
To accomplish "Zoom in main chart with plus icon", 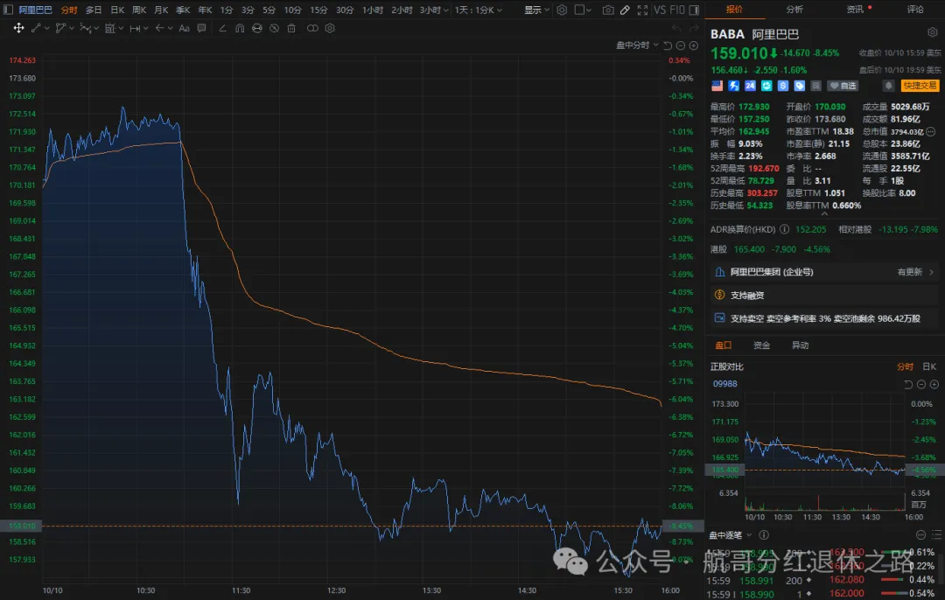I will pyautogui.click(x=694, y=45).
